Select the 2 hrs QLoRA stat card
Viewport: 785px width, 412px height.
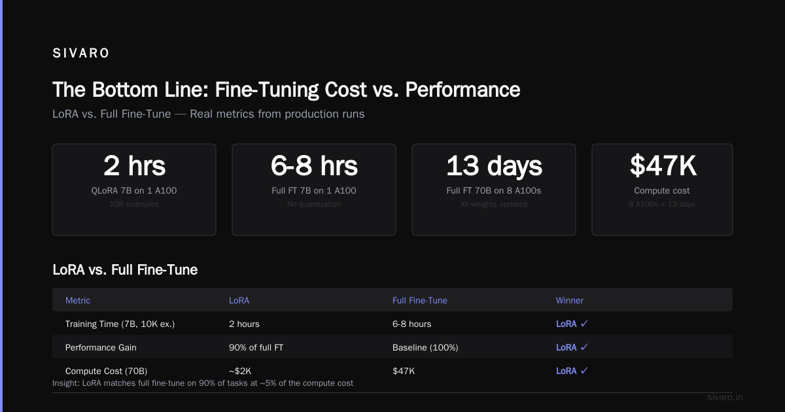(134, 190)
